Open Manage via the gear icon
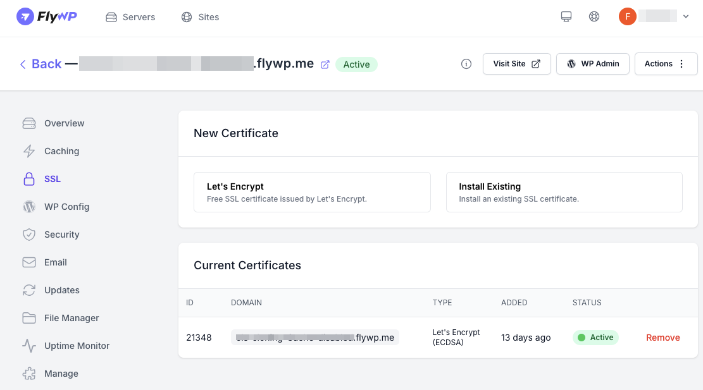703x390 pixels. (29, 374)
